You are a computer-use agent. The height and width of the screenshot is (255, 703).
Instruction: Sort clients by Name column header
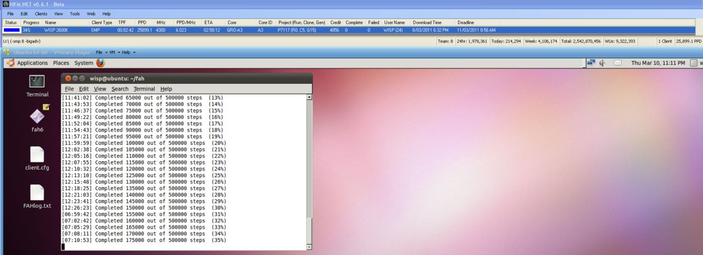[66, 22]
